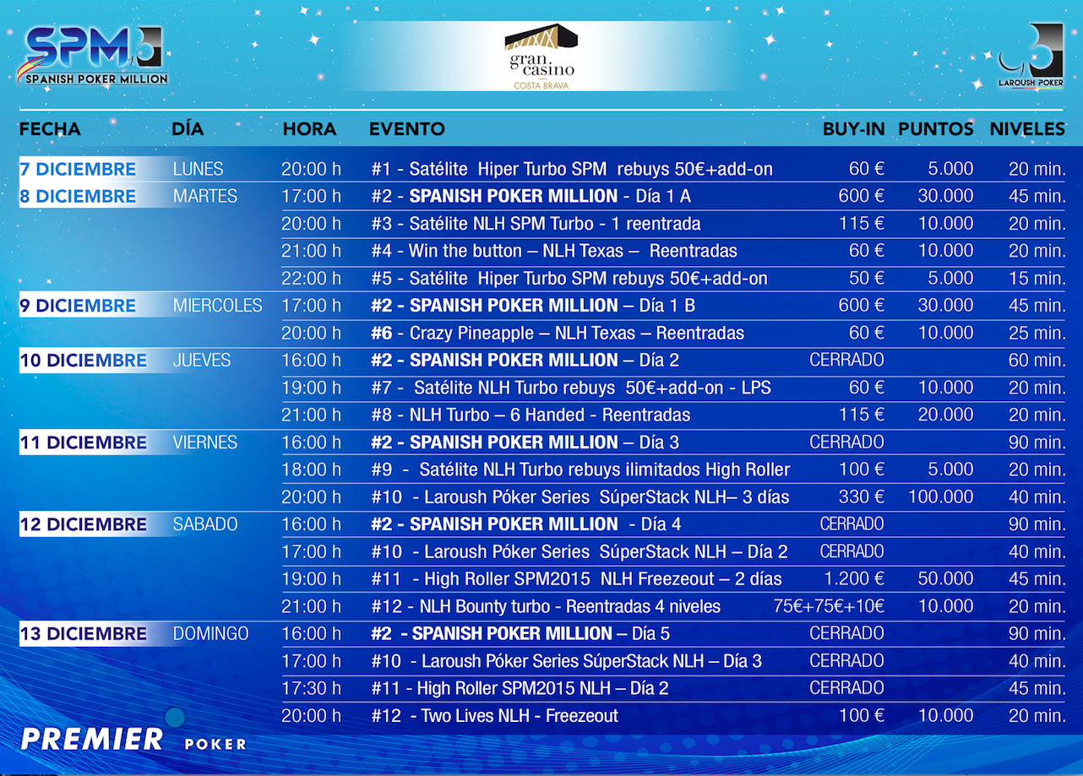Screen dimensions: 1083x776
Task: Select #11 High Roller SPM2015 NLH Día 2
Action: click(520, 688)
